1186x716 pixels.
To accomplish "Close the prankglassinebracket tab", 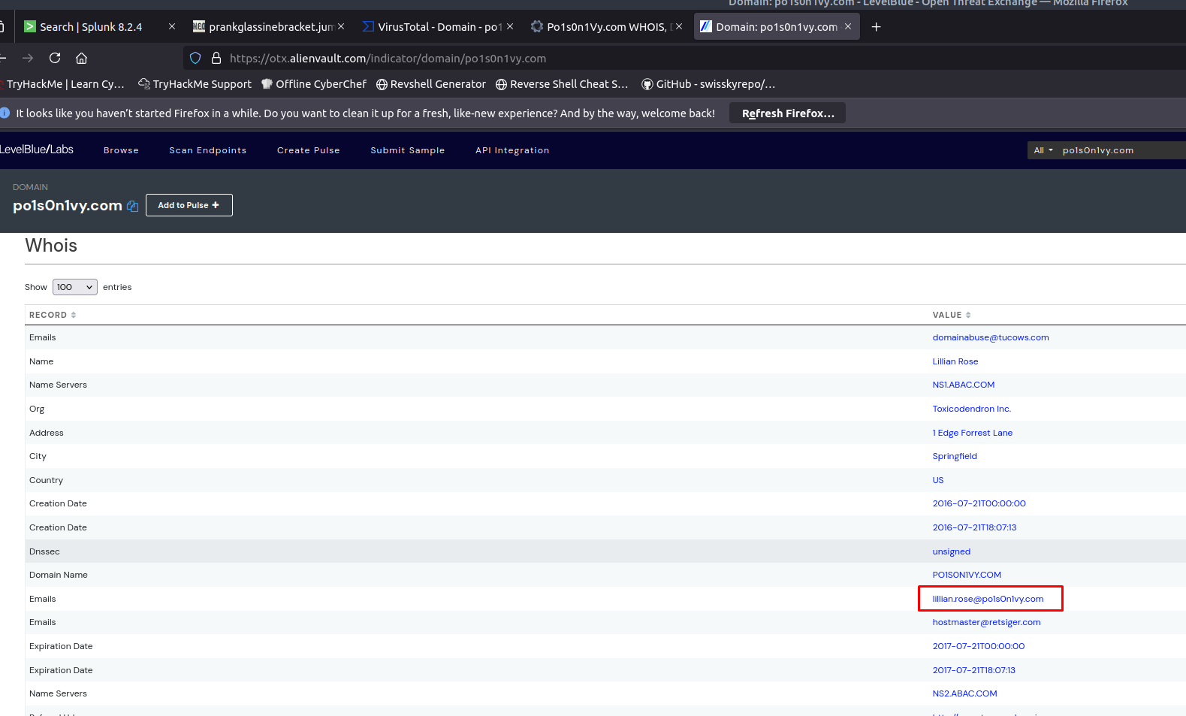I will click(341, 26).
